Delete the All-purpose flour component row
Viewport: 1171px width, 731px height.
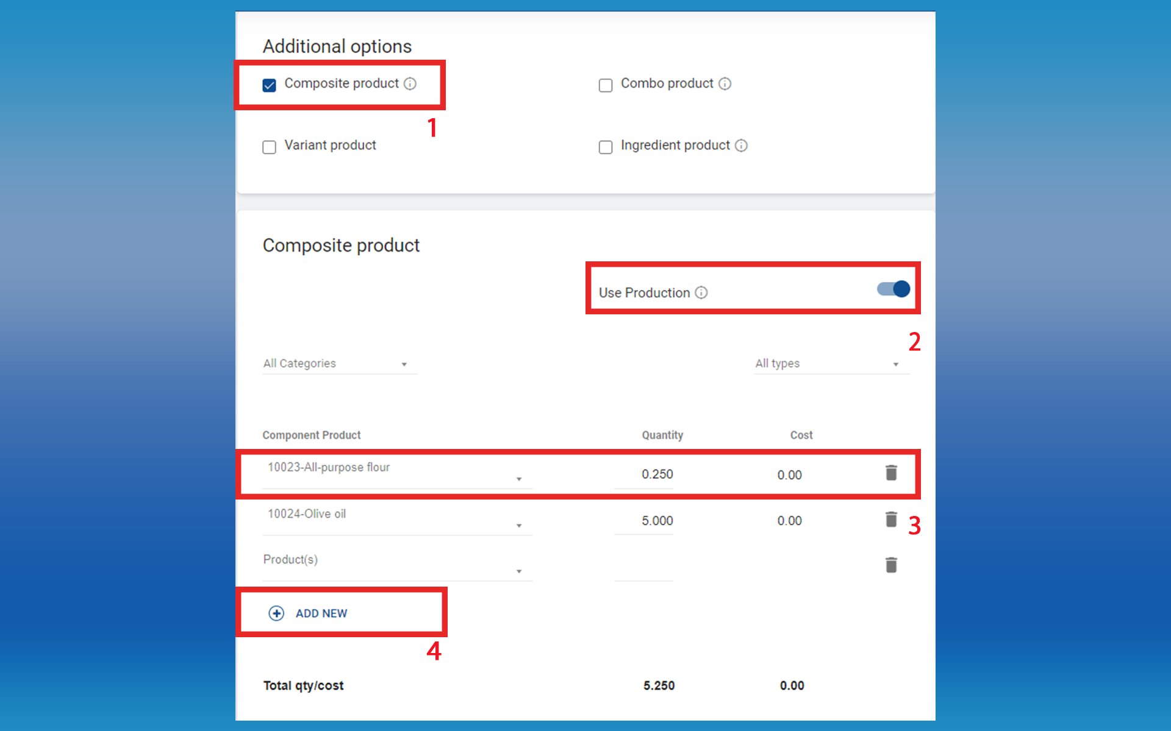coord(891,473)
